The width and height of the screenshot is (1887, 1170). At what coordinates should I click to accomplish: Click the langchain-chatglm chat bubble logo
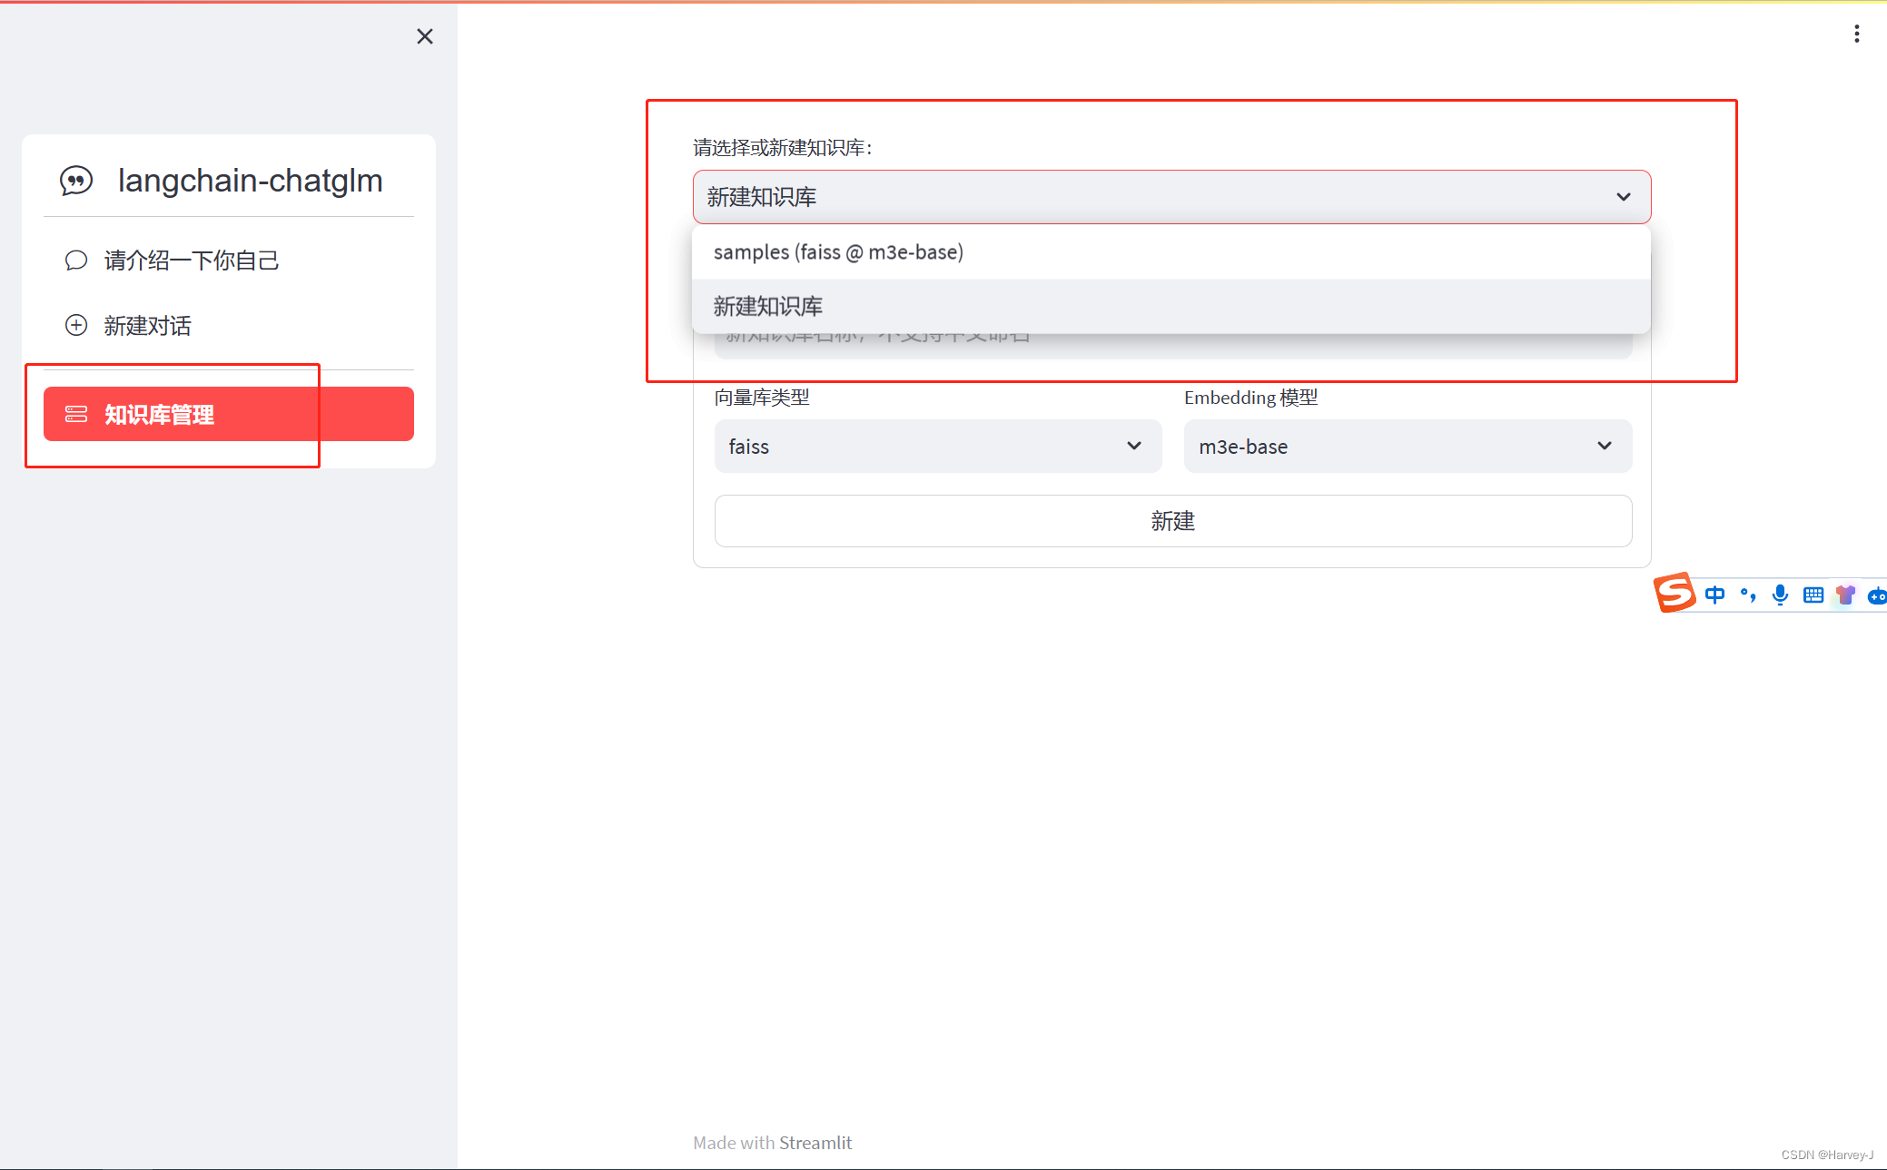point(76,181)
